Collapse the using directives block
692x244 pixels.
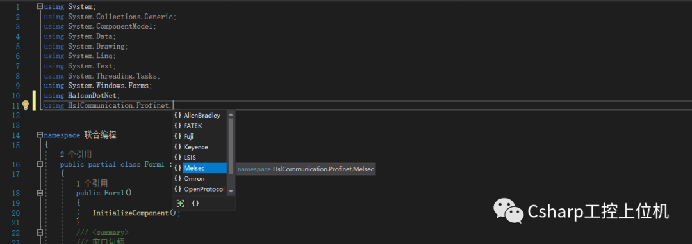pos(40,6)
